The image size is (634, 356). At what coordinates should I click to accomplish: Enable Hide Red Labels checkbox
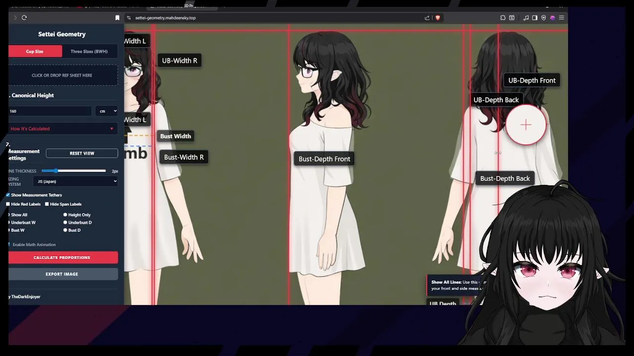pyautogui.click(x=8, y=204)
